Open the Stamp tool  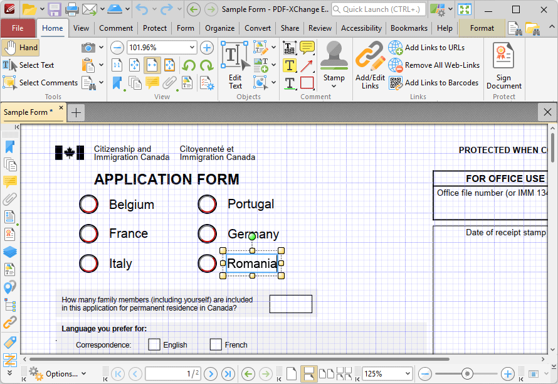tap(334, 64)
